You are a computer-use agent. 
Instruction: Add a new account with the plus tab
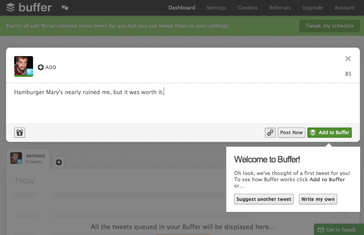(59, 162)
